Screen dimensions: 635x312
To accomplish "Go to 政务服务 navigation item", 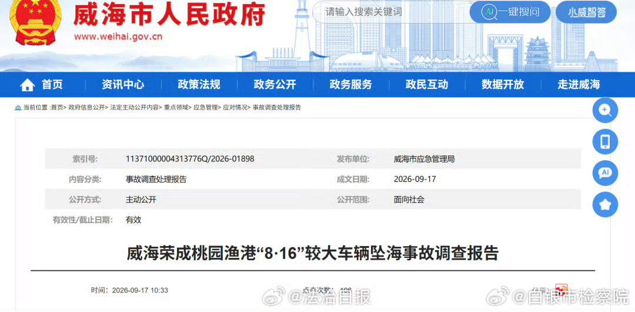I will tap(350, 85).
